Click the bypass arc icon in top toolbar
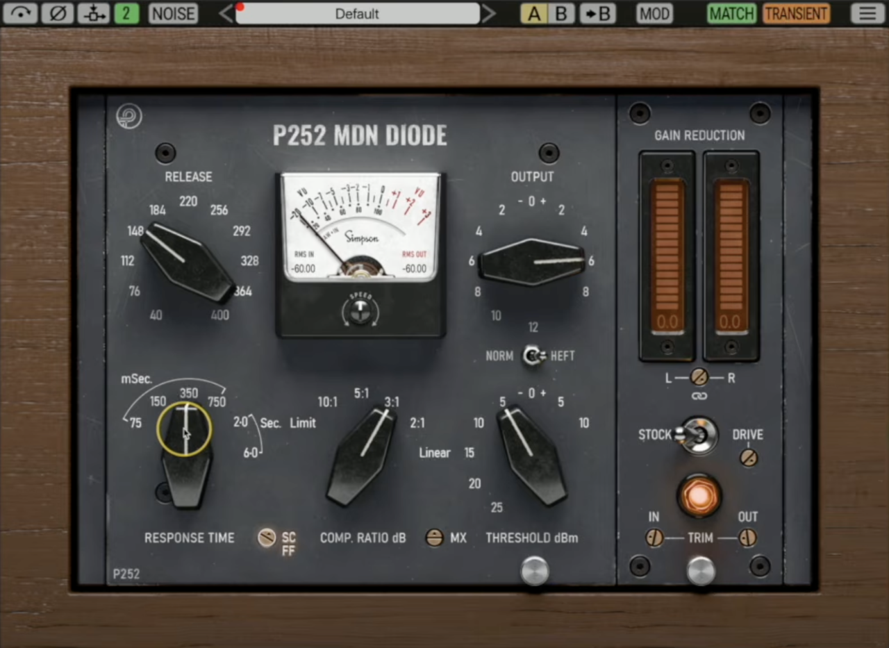 click(x=20, y=13)
